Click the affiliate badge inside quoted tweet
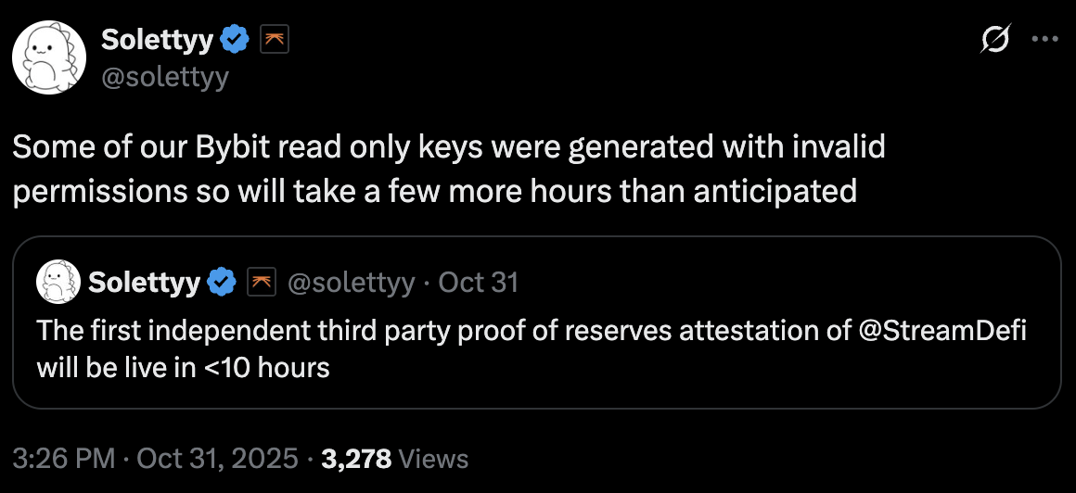The image size is (1076, 493). (258, 283)
